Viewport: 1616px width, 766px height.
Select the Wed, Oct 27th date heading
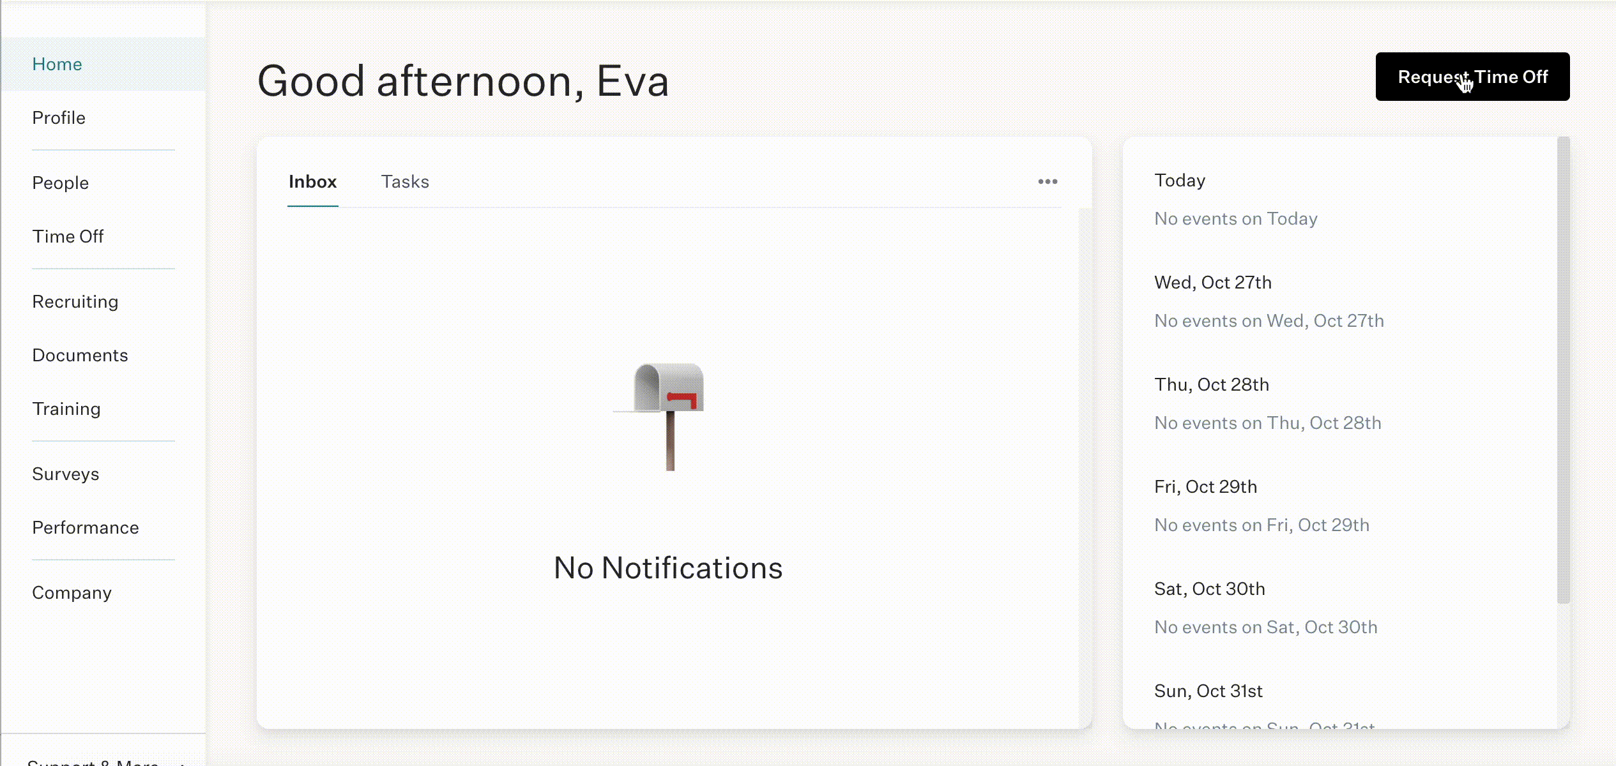(x=1212, y=283)
